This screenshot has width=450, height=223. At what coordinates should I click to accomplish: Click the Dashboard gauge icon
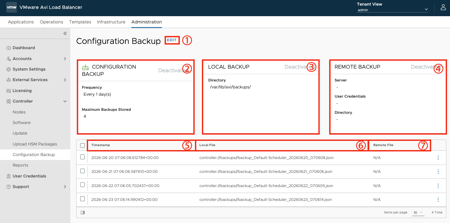[x=9, y=48]
